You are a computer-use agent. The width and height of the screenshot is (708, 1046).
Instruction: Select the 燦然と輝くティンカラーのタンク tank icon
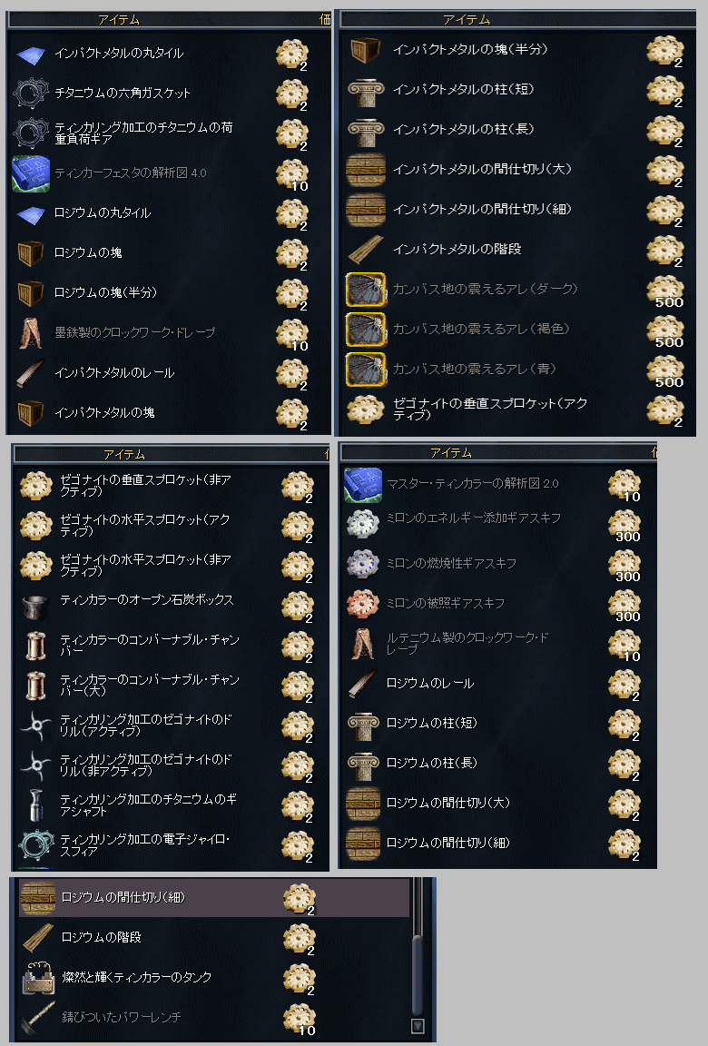pyautogui.click(x=37, y=978)
